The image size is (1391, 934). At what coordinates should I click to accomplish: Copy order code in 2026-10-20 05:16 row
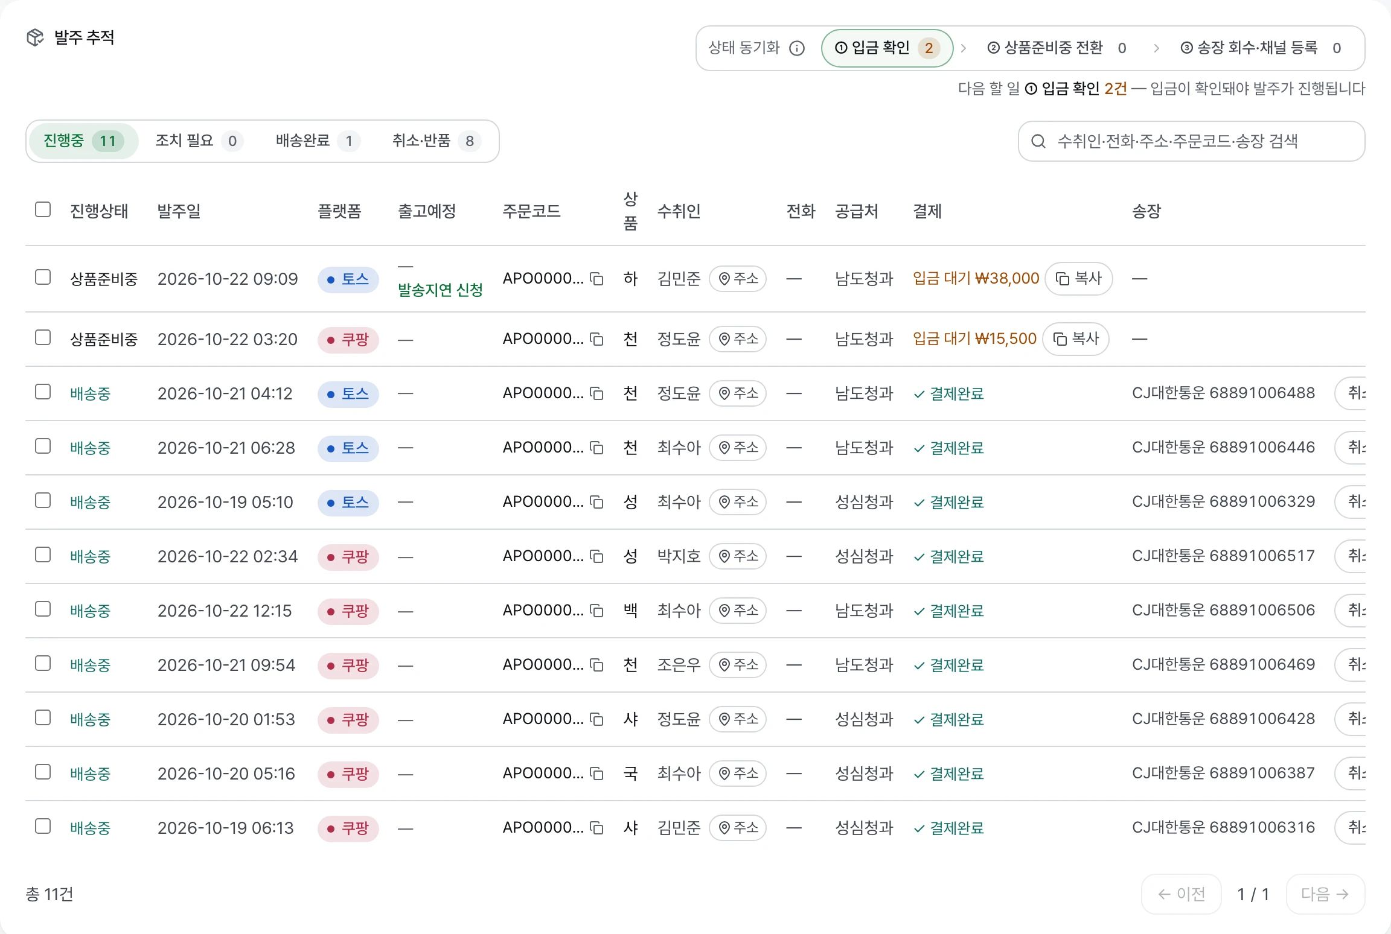(596, 774)
